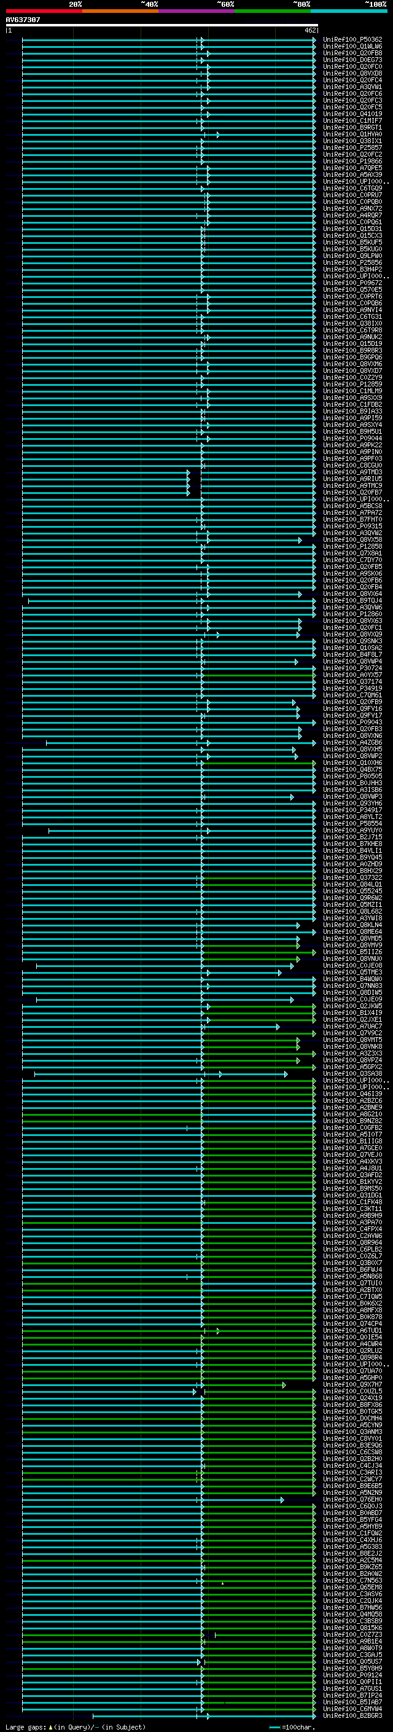Select hit UniRef100_C0PRU7

click(352, 195)
